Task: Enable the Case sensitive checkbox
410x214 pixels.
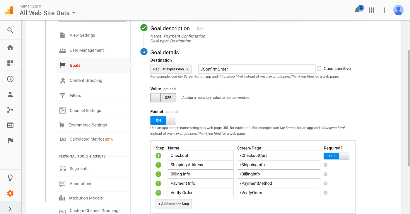Action: tap(319, 69)
